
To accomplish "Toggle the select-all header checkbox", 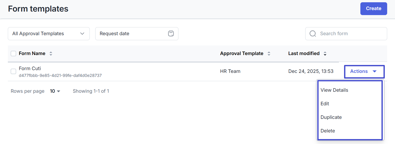I will tap(13, 54).
